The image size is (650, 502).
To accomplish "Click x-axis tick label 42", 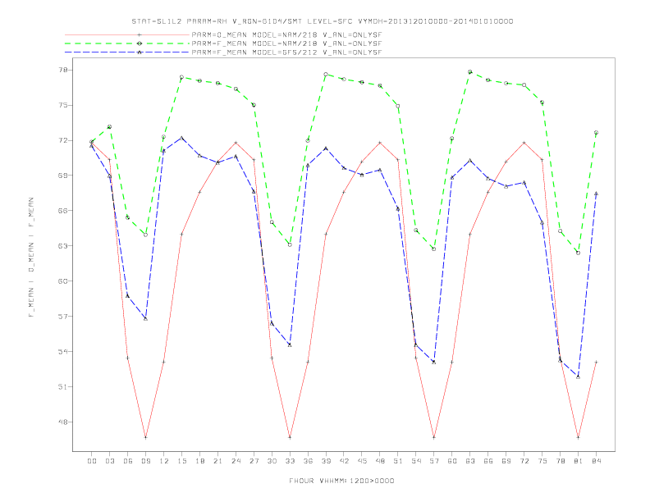I will click(344, 461).
